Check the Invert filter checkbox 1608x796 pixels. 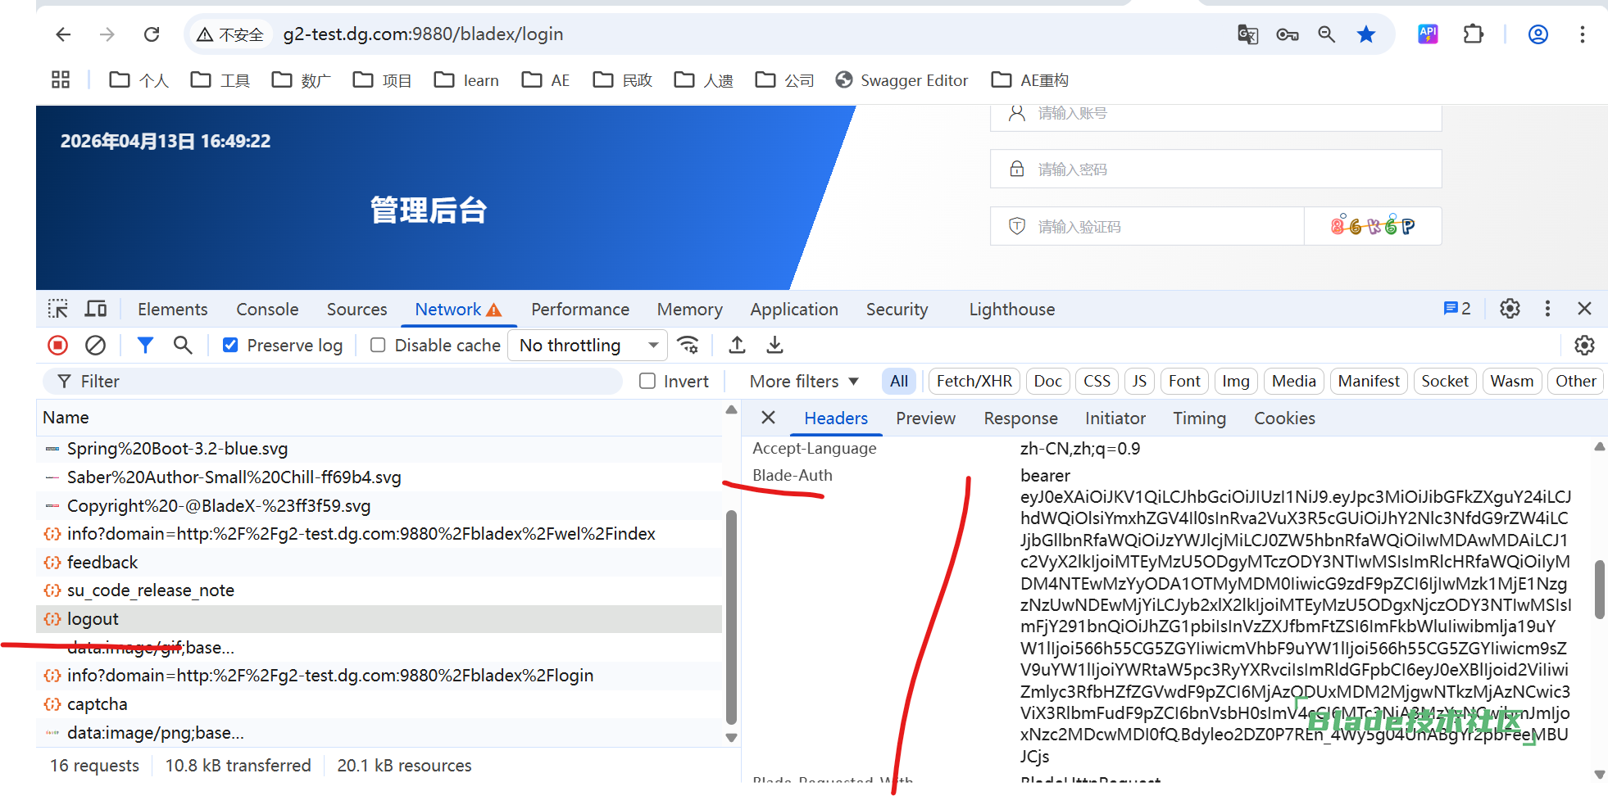pyautogui.click(x=647, y=382)
